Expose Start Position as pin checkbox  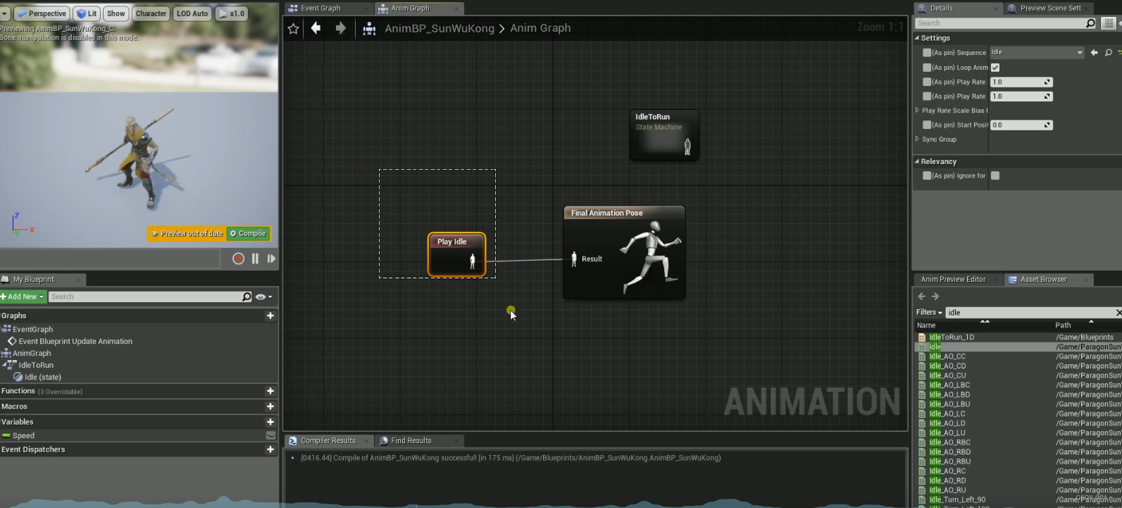[x=927, y=125]
